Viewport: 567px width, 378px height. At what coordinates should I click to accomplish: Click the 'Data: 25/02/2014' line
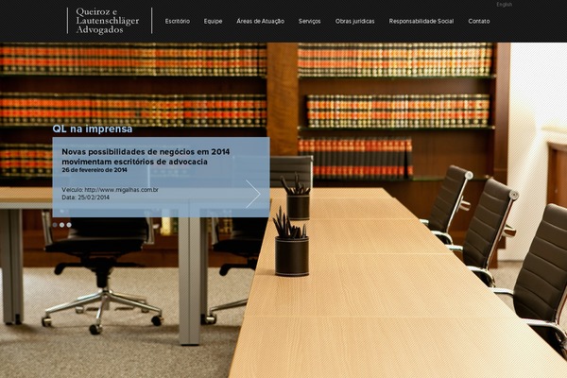pyautogui.click(x=86, y=198)
